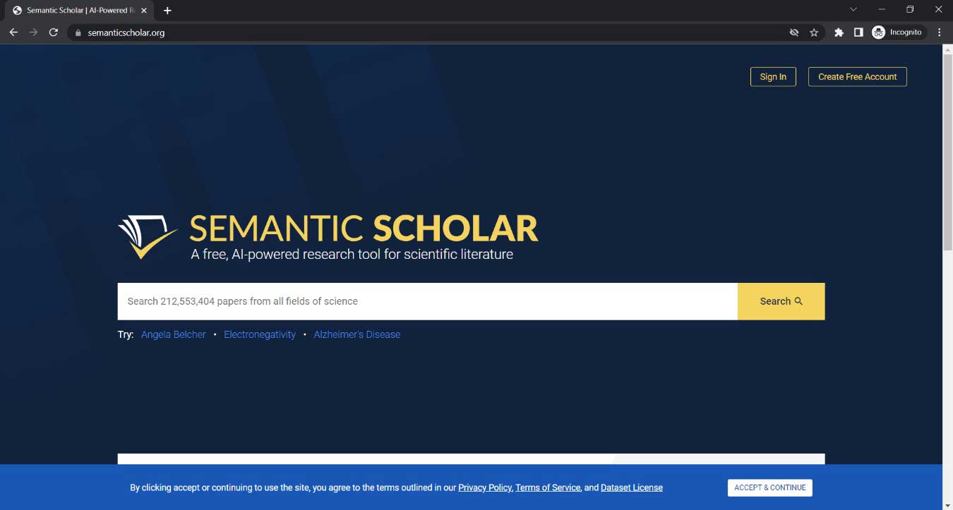Go back with the browser back arrow

[x=13, y=32]
